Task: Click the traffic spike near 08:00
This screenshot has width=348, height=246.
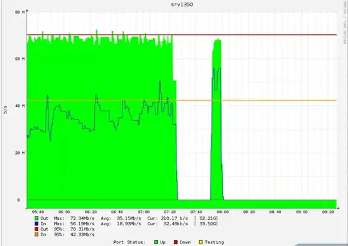Action: pyautogui.click(x=217, y=120)
